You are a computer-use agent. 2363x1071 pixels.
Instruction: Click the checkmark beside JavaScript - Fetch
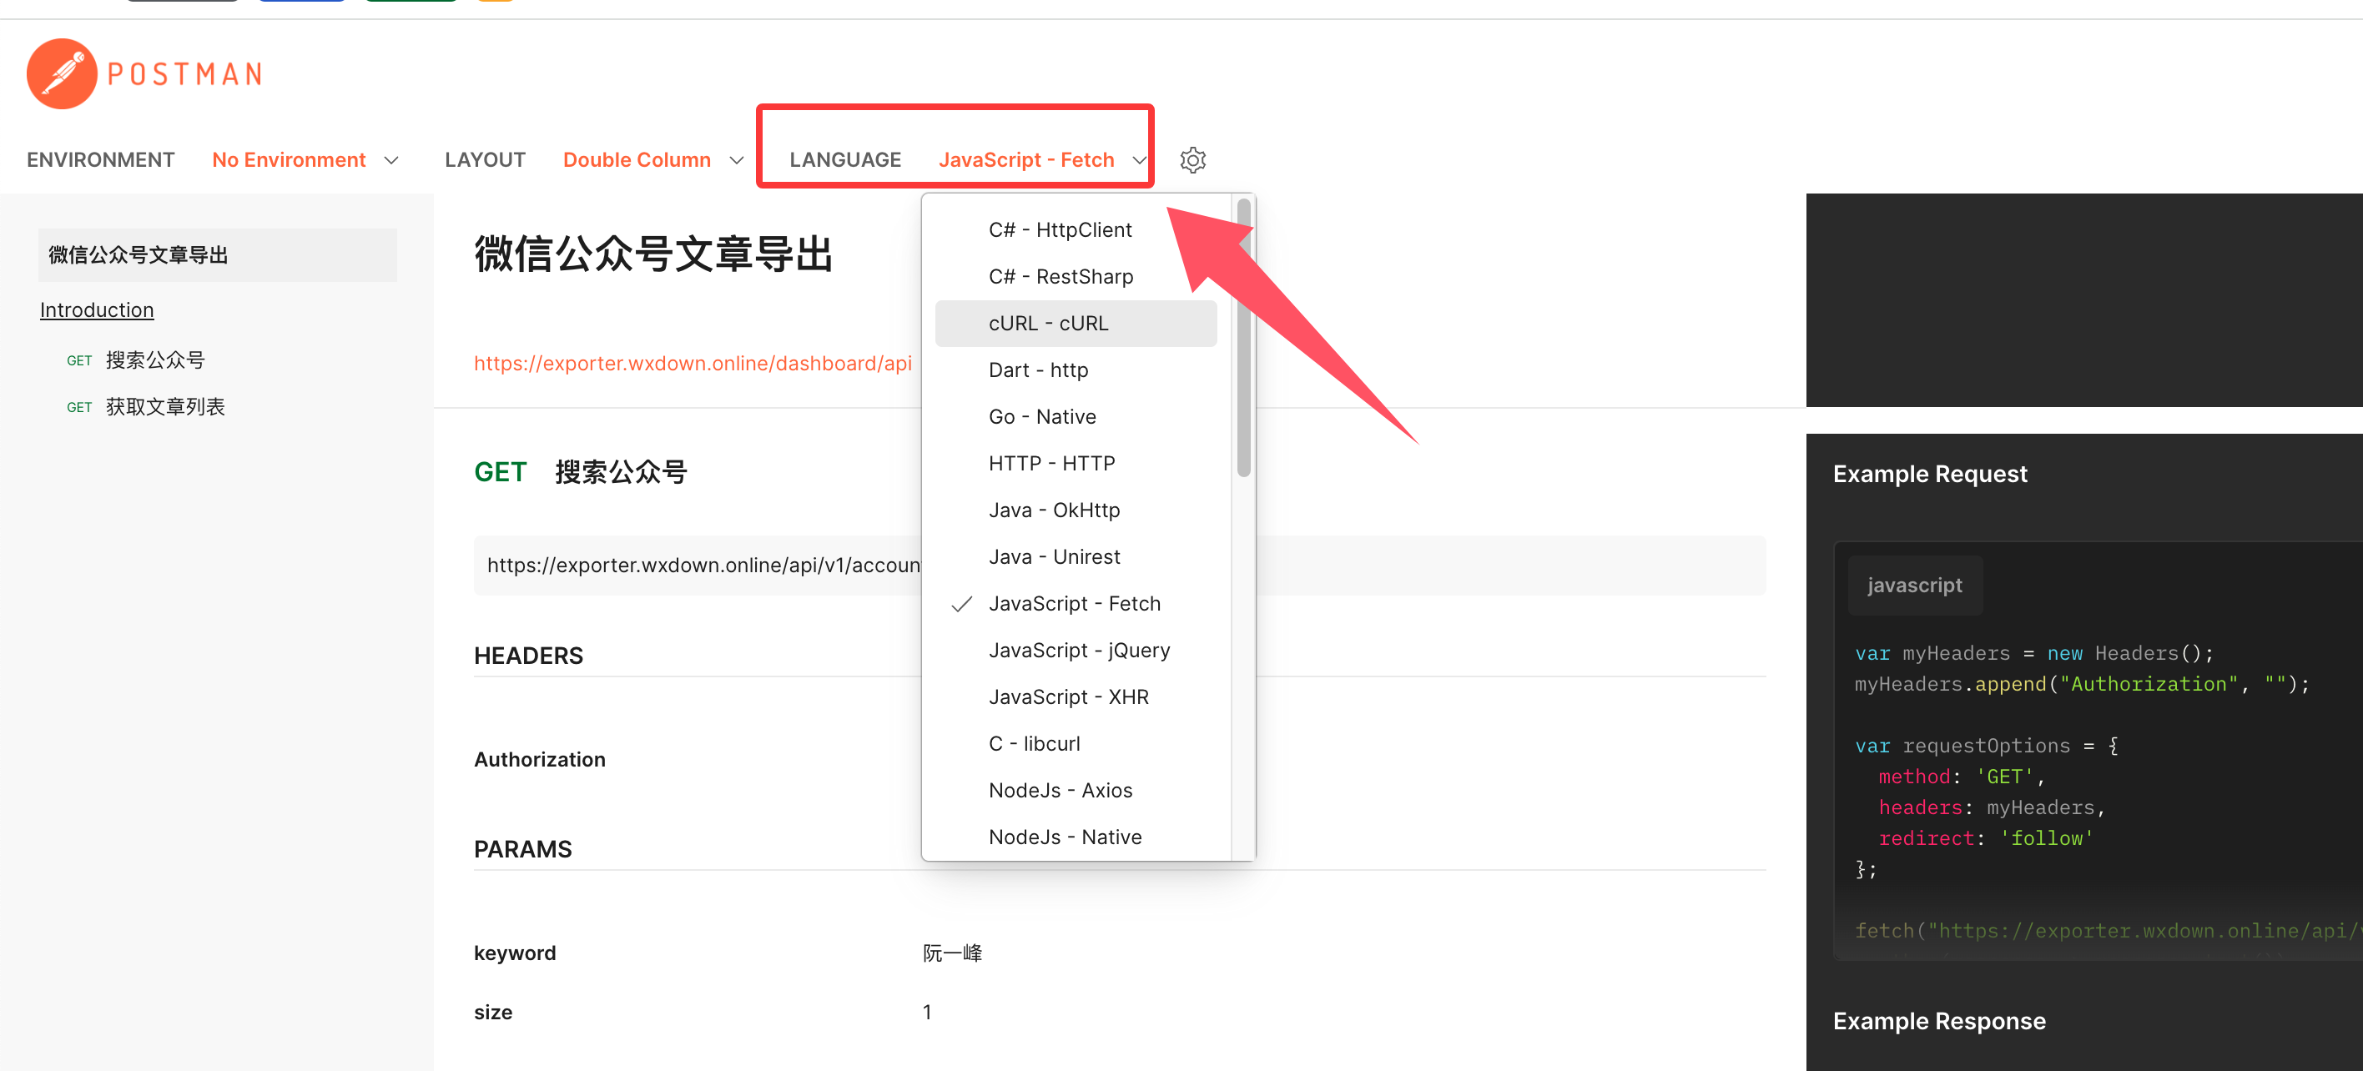(x=961, y=604)
